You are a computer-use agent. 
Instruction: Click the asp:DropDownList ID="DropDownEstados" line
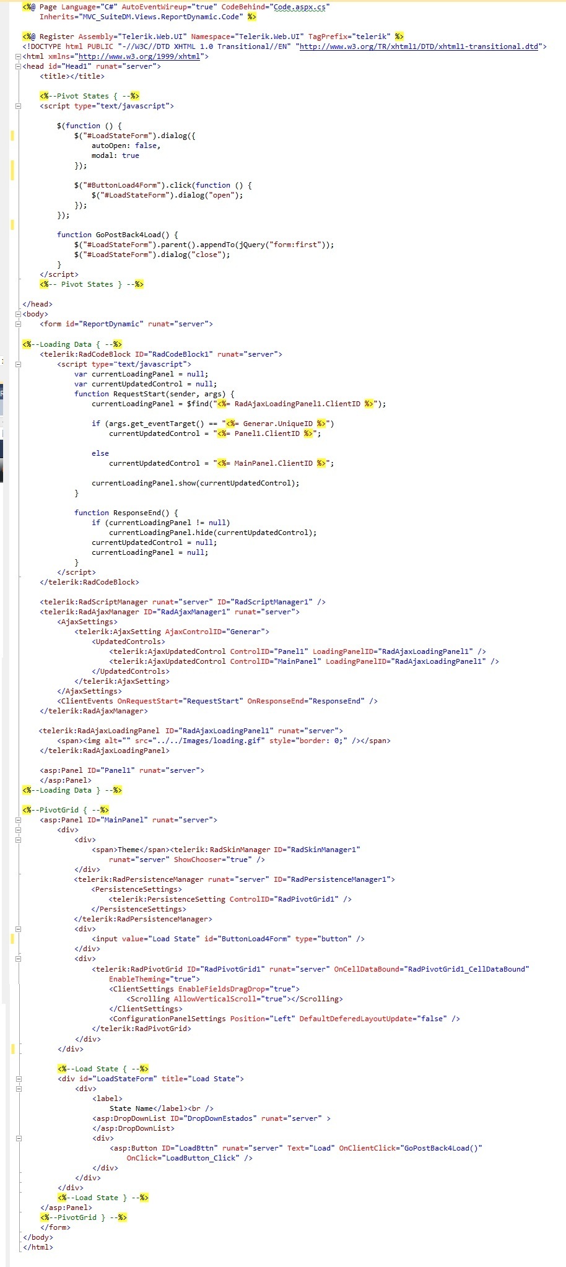[211, 1118]
